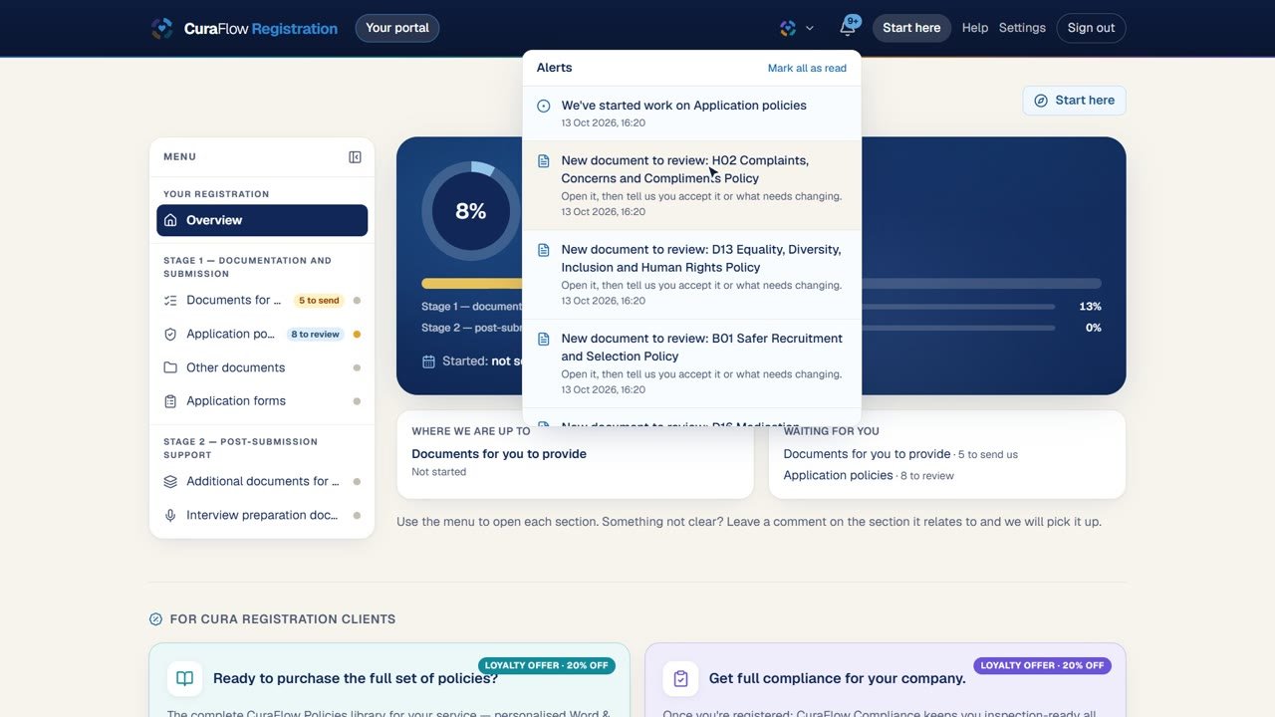The width and height of the screenshot is (1275, 717).
Task: Click the book icon on policies offer
Action: point(185,679)
